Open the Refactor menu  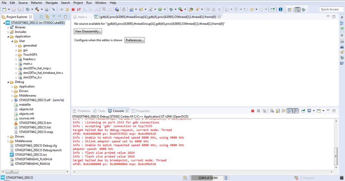(x=37, y=3)
